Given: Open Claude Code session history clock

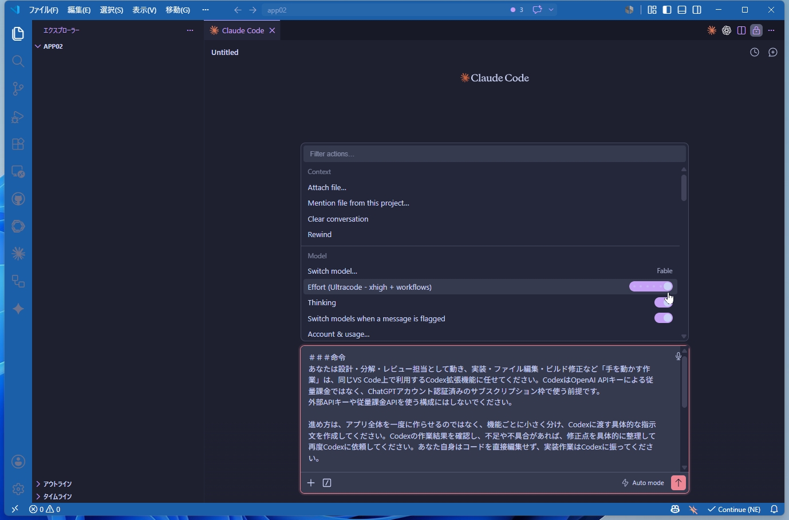Looking at the screenshot, I should click(755, 52).
